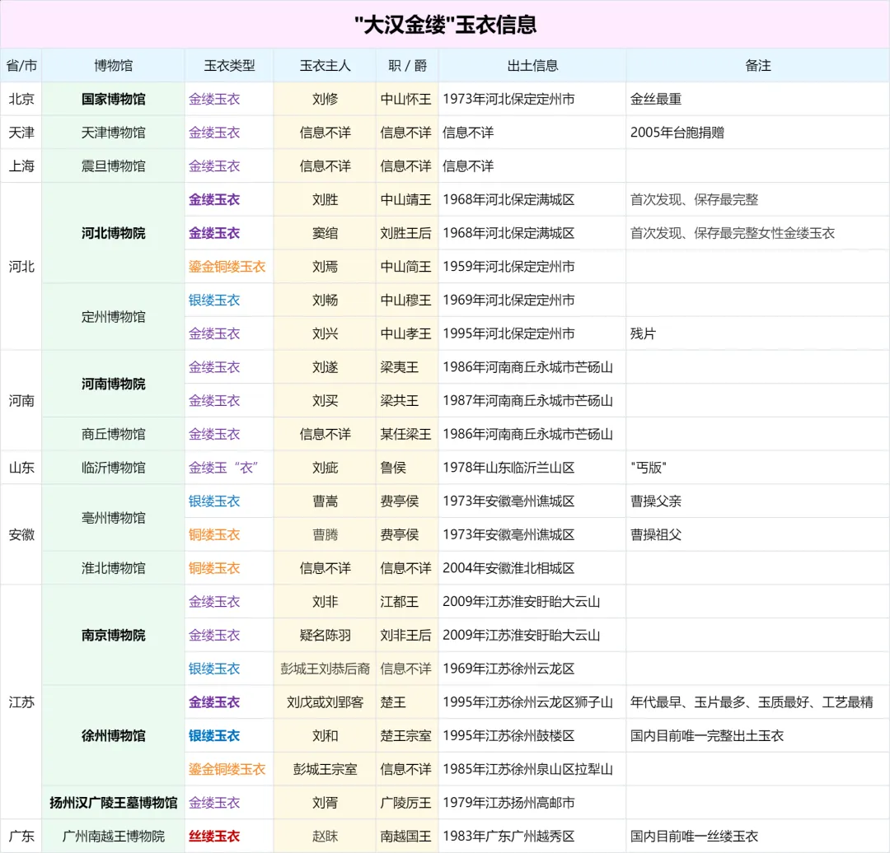Click the owner cell 刘非
This screenshot has width=890, height=853.
(326, 601)
